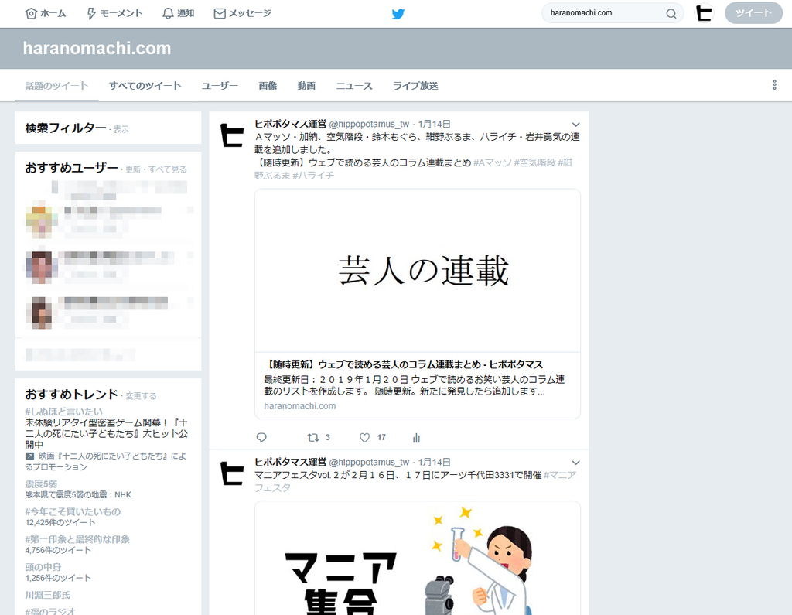
Task: Open モーメント moments page
Action: tap(114, 14)
